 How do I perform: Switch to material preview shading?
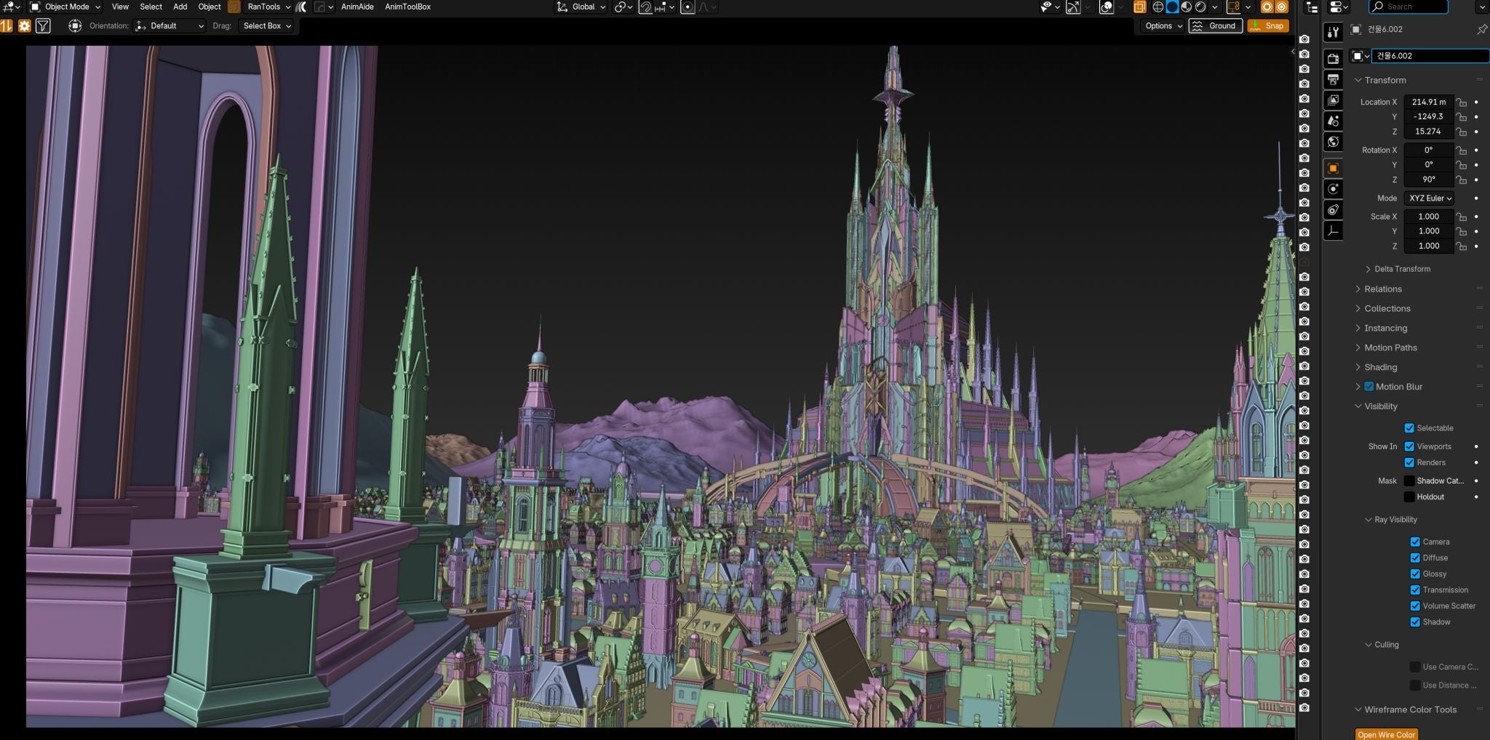tap(1187, 7)
